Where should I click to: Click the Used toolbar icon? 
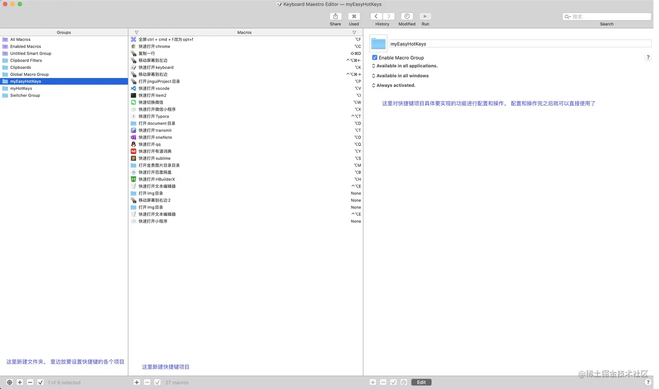click(x=354, y=17)
